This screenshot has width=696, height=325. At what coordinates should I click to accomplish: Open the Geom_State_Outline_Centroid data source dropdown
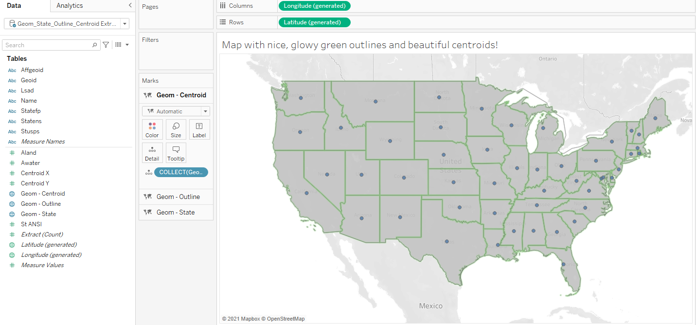pyautogui.click(x=125, y=23)
